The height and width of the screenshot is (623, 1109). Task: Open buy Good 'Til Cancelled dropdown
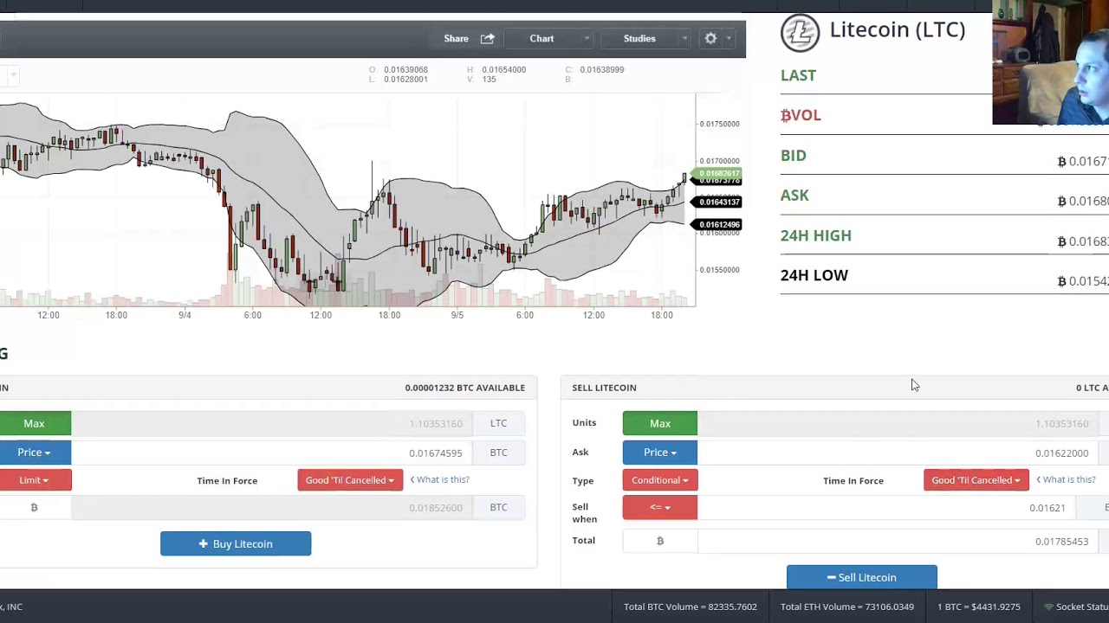click(350, 479)
